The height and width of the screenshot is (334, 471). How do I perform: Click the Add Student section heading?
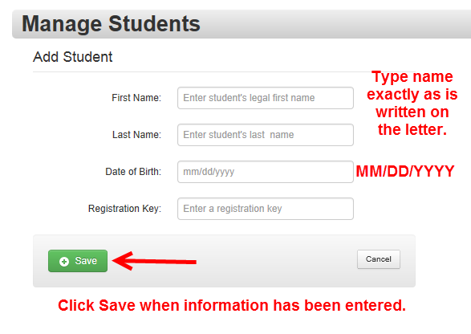[73, 57]
